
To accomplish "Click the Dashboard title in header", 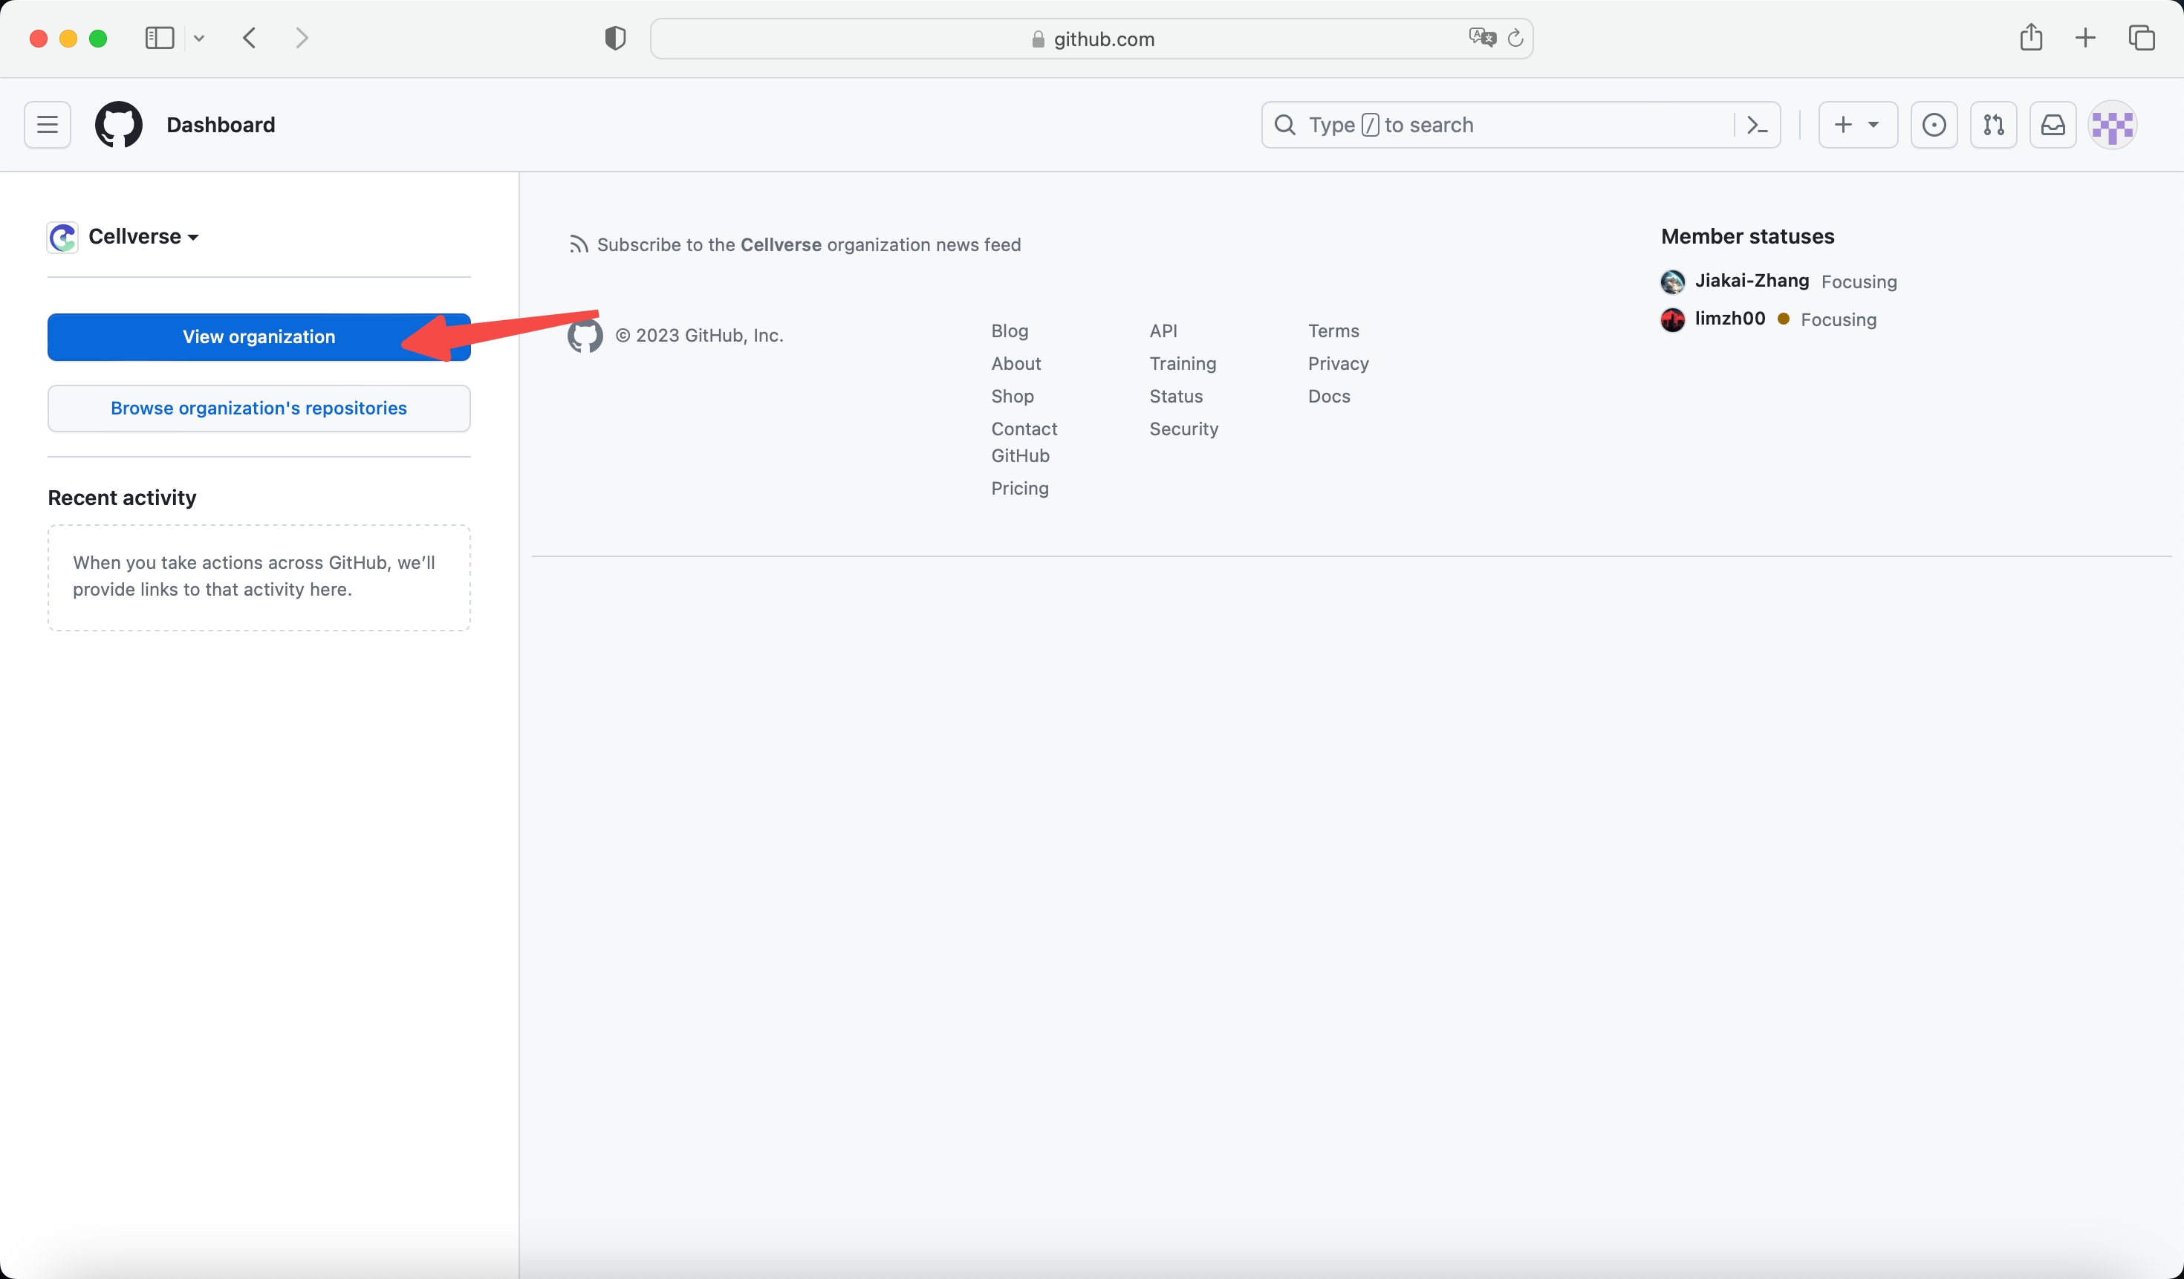I will point(221,125).
